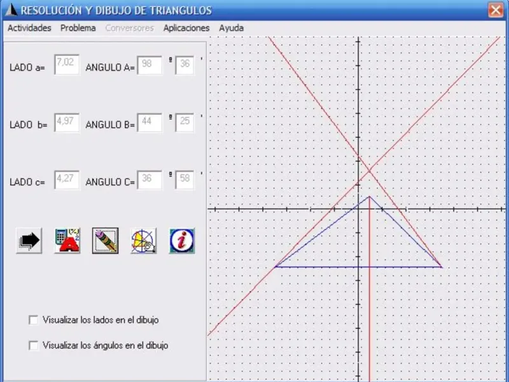Open the Conversores menu
The image size is (509, 382).
[x=129, y=28]
